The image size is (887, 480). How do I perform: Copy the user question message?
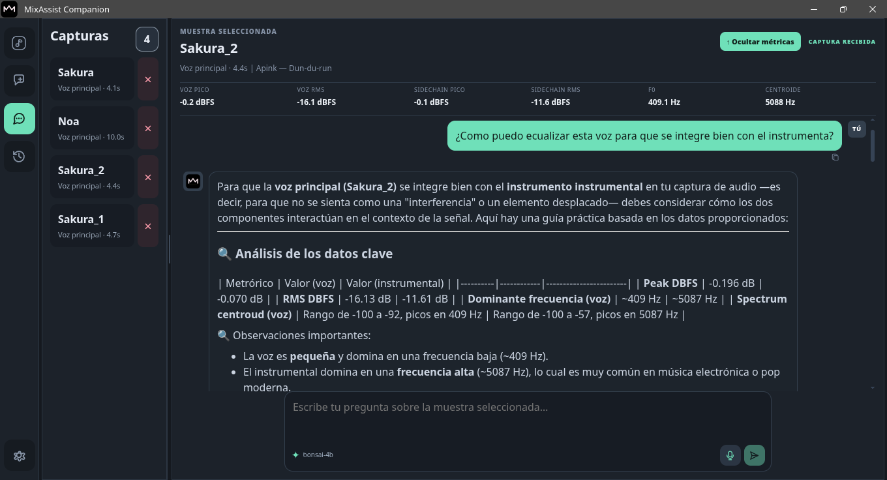click(x=835, y=157)
